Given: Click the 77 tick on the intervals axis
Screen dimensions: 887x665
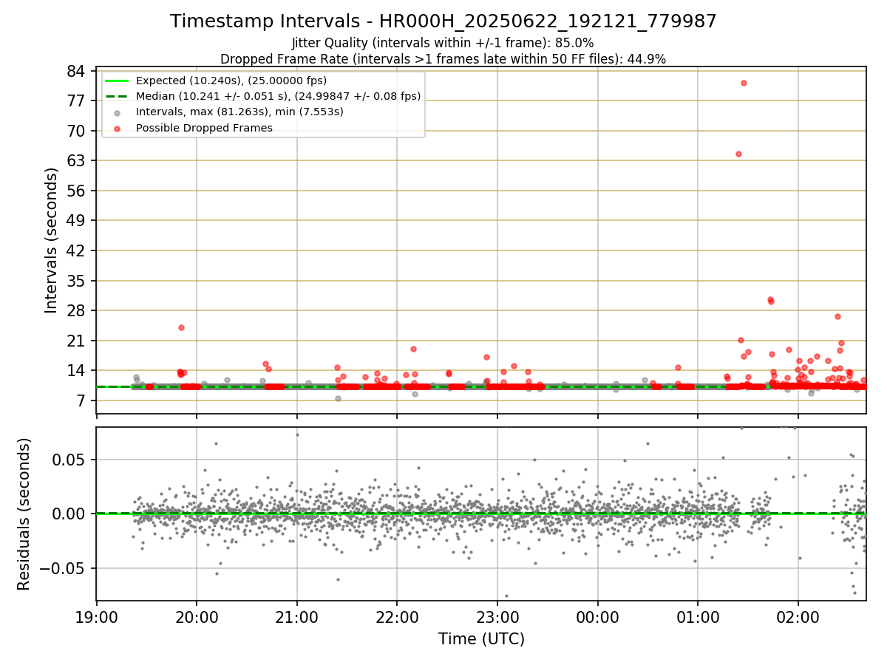Looking at the screenshot, I should [x=78, y=100].
